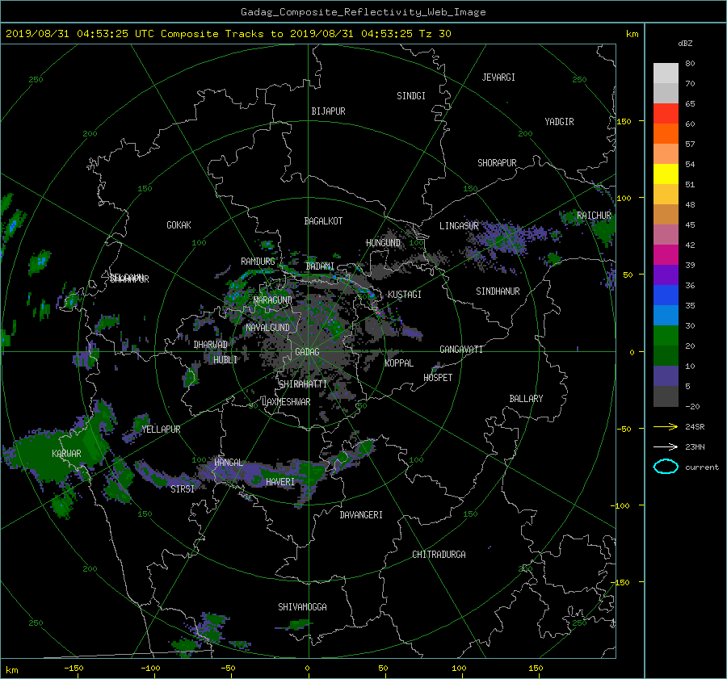Select the green 20 dBZ color swatch

(666, 336)
